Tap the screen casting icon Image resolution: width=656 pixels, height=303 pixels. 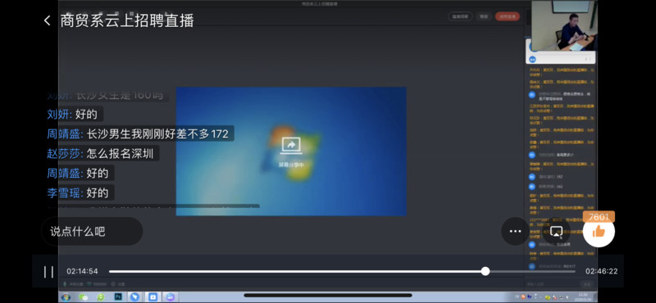[556, 231]
